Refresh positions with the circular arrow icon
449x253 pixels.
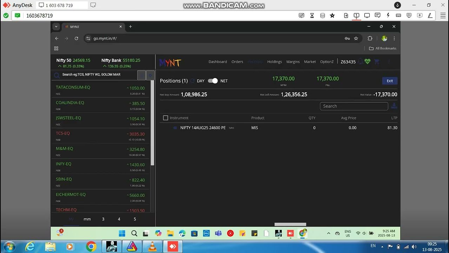click(192, 81)
